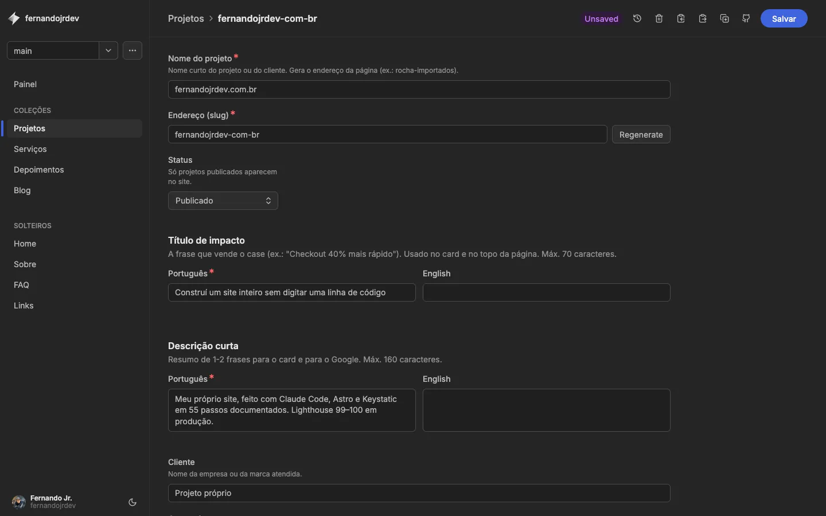Screen dimensions: 826x516
Task: Click the English Descrição curta textarea
Action: 547,410
